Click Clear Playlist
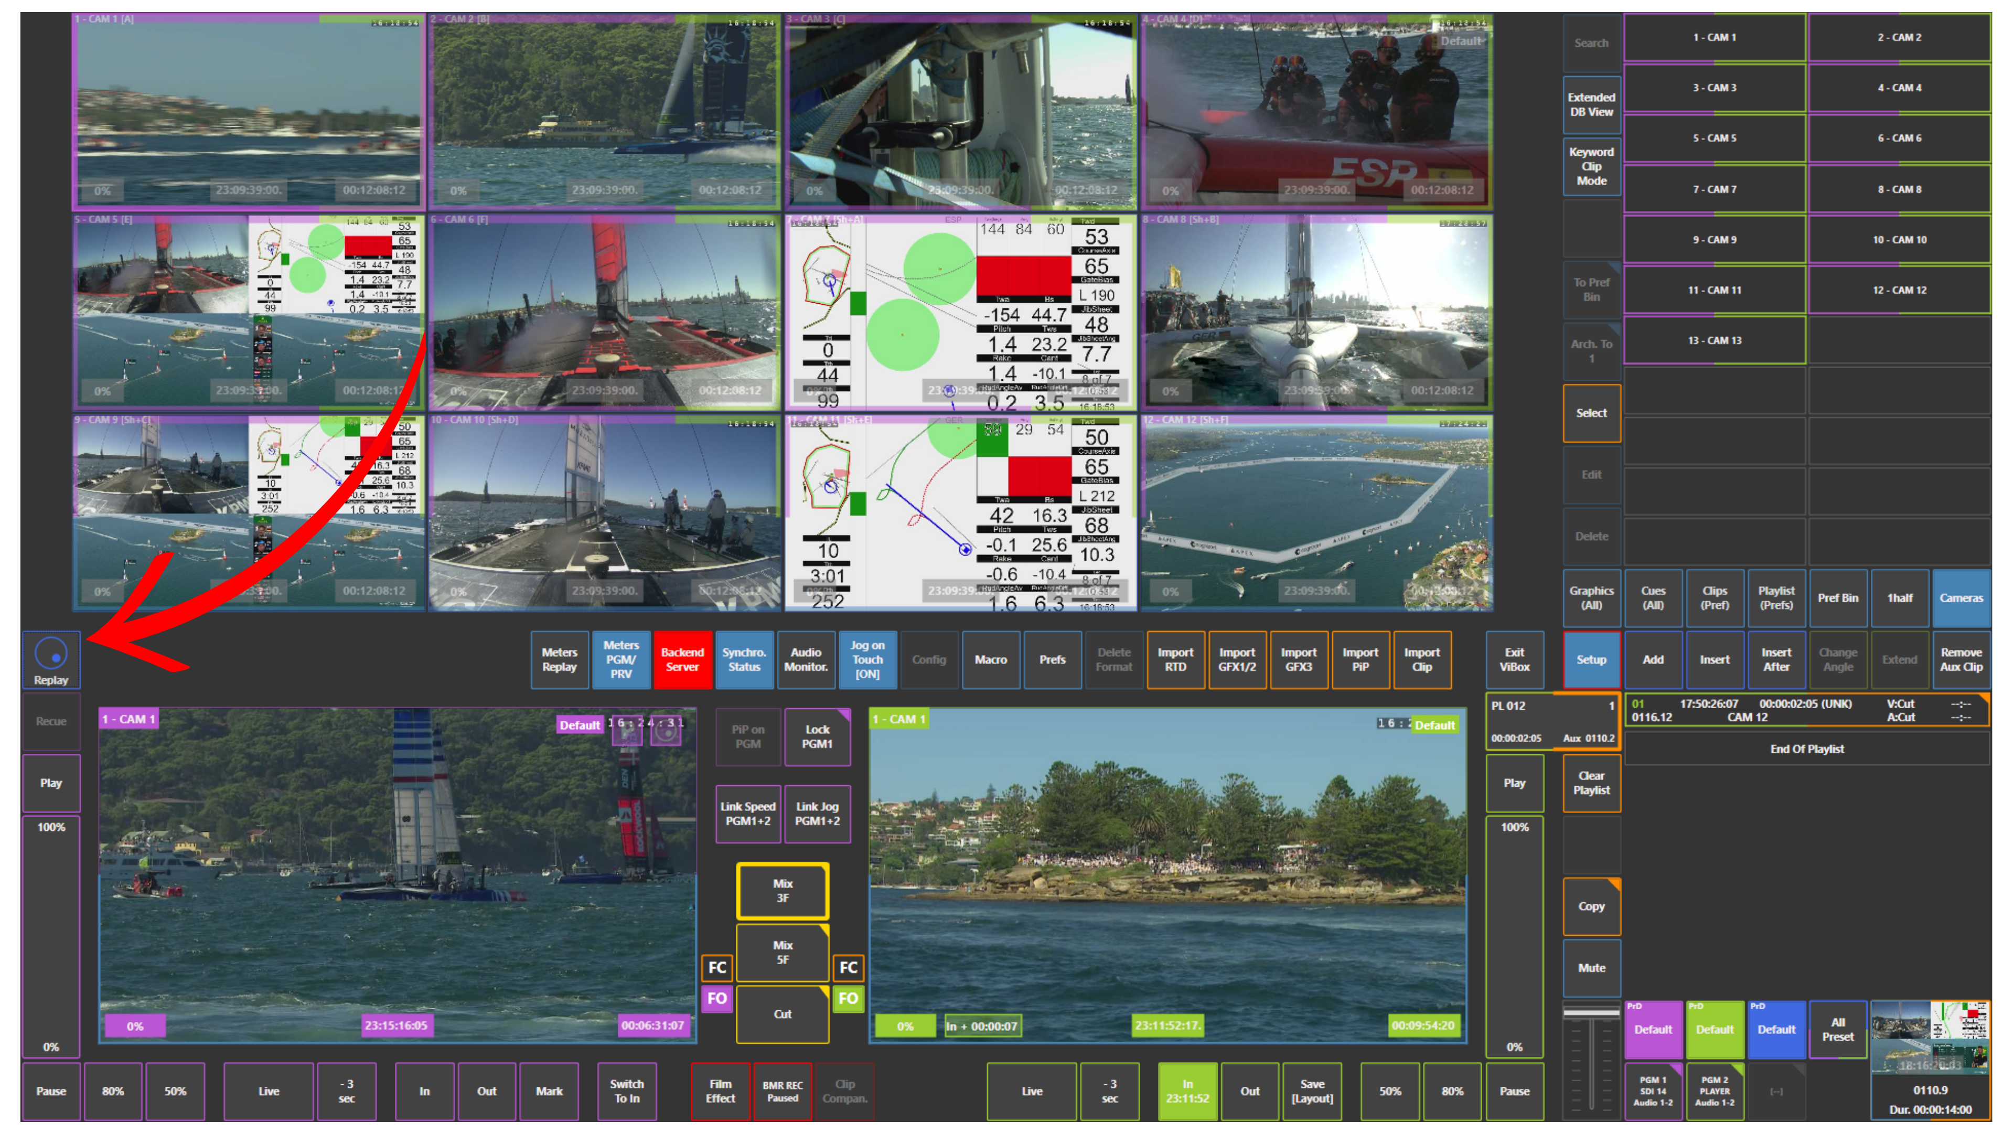The height and width of the screenshot is (1133, 2014). 1591,783
